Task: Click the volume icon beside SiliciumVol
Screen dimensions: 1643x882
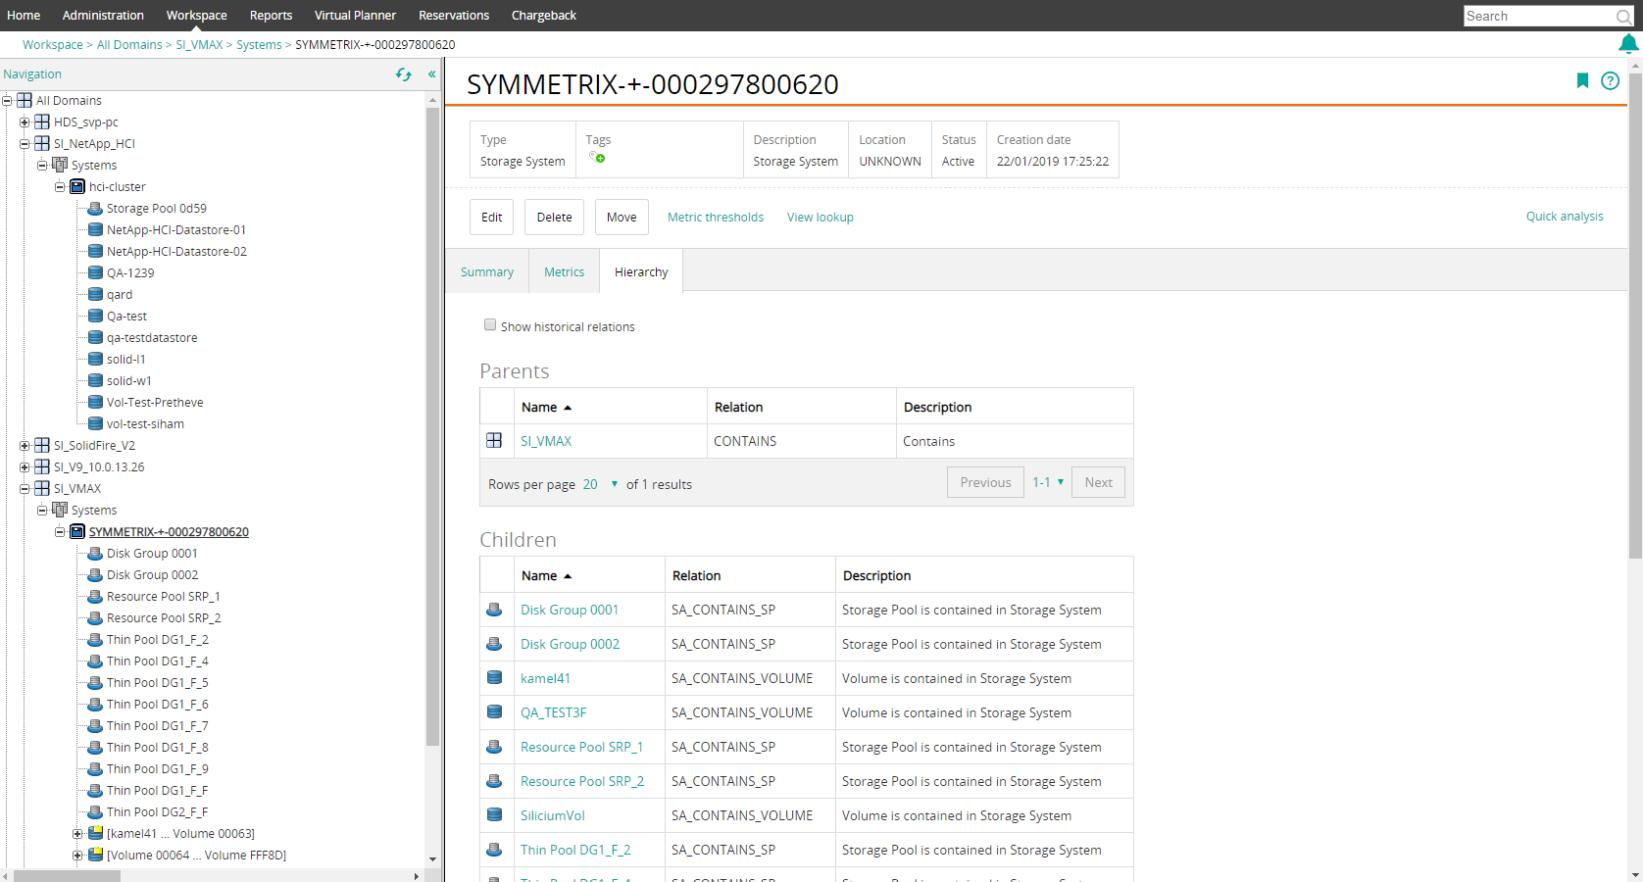Action: click(x=494, y=815)
